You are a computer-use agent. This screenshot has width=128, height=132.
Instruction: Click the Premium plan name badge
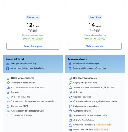click(x=95, y=17)
